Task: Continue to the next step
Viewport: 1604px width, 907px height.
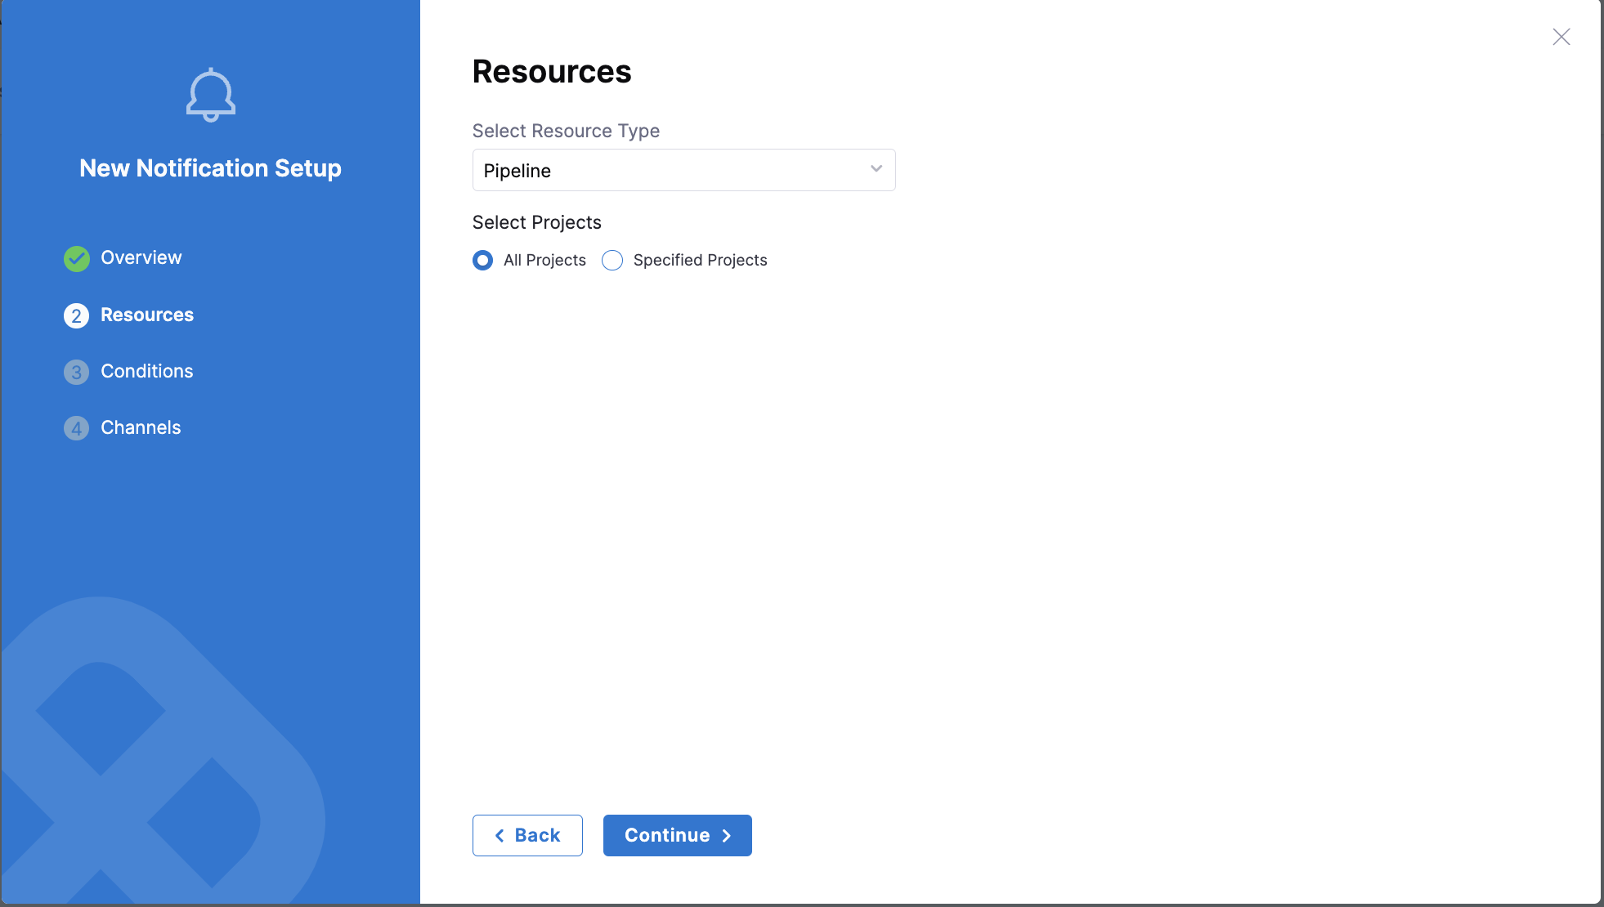Action: pos(678,836)
